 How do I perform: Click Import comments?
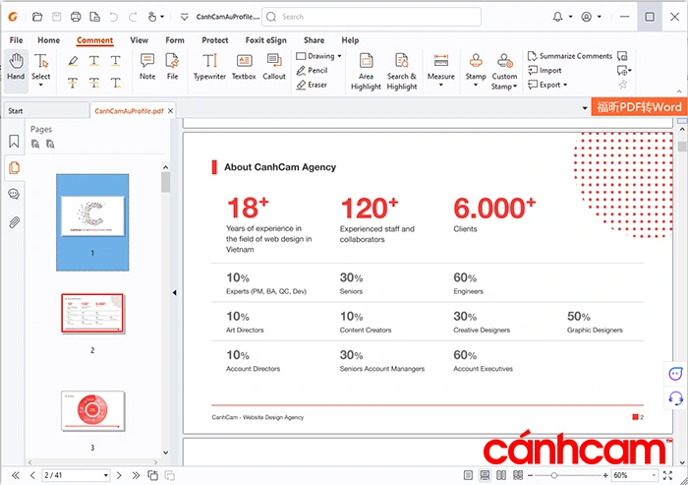pyautogui.click(x=545, y=70)
